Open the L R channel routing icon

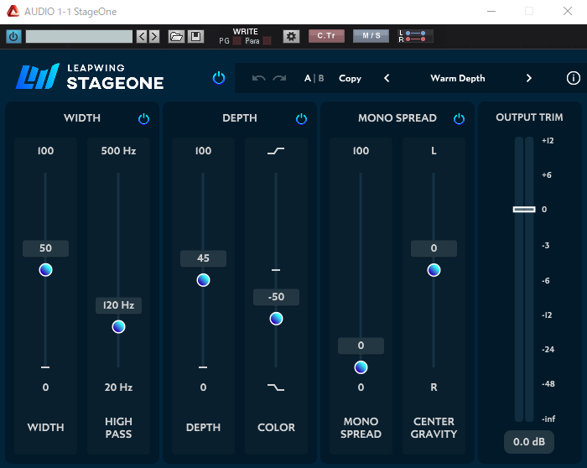(x=415, y=36)
